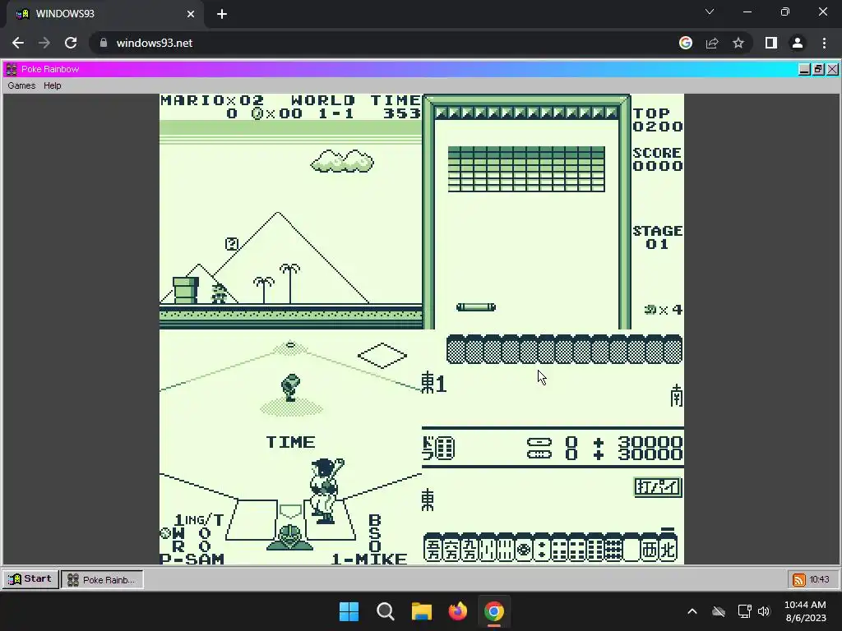Open the Chrome profile icon
842x631 pixels.
[798, 43]
